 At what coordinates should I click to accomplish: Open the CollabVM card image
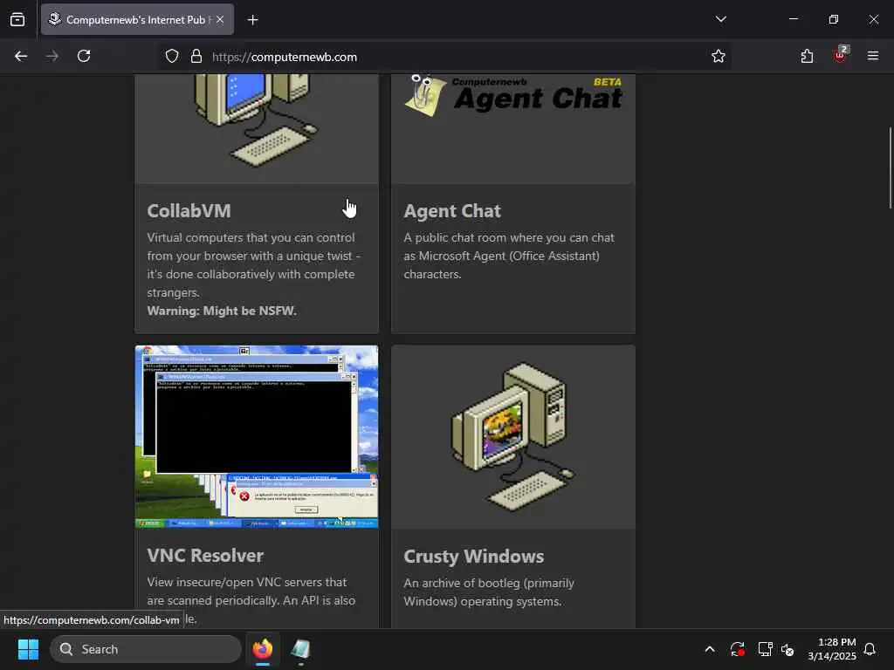[257, 127]
